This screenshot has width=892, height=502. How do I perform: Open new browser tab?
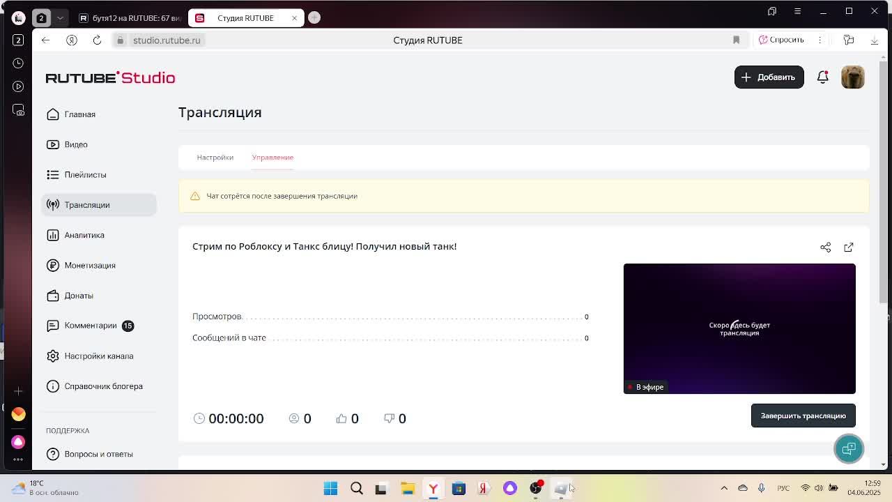pos(314,17)
